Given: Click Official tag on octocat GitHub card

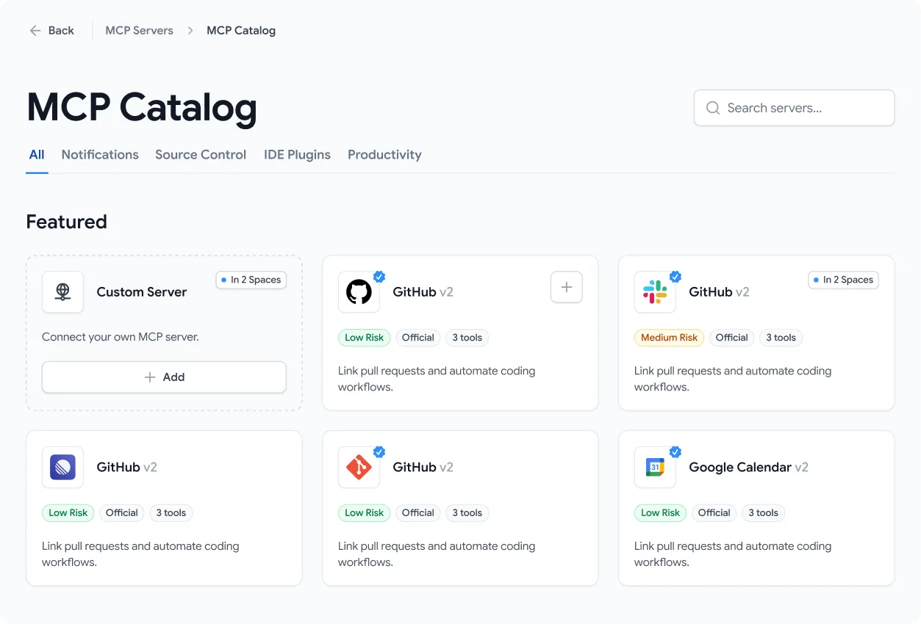Looking at the screenshot, I should click(x=418, y=338).
